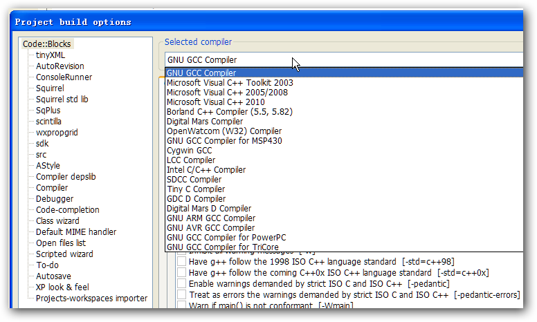537x322 pixels.
Task: Tick the -Wmain warning checkbox
Action: [181, 305]
